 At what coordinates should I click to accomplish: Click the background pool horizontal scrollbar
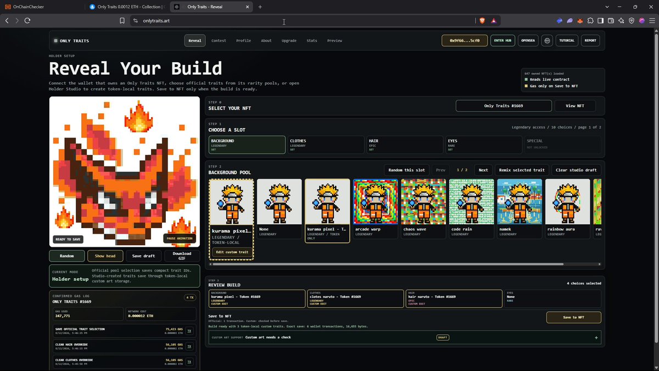[388, 264]
